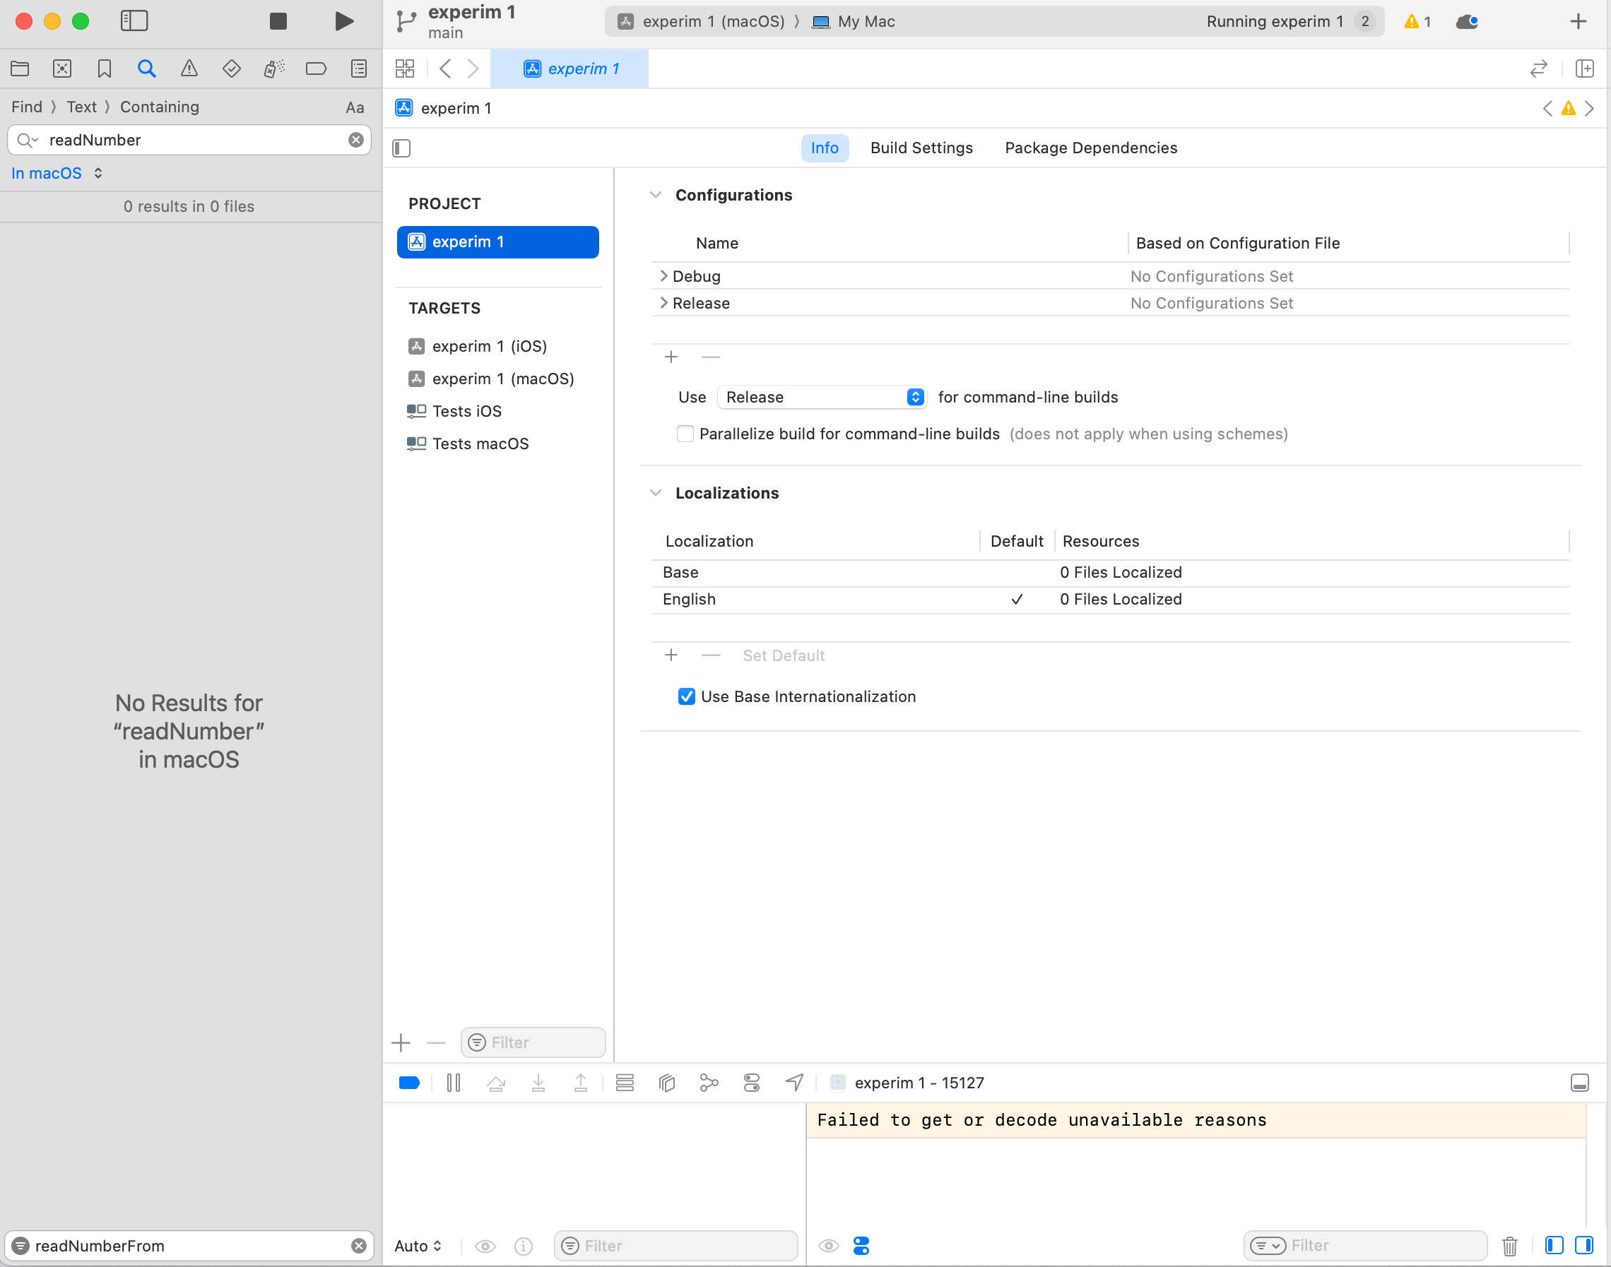Open the related items grid icon

(x=405, y=69)
